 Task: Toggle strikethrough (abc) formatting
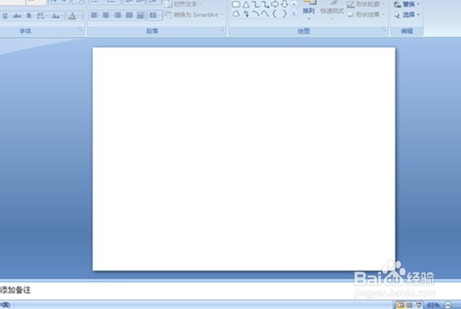pos(17,16)
